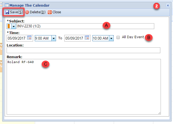Viewport: 173px width, 124px height.
Task: Click the Remark text area
Action: 84,87
